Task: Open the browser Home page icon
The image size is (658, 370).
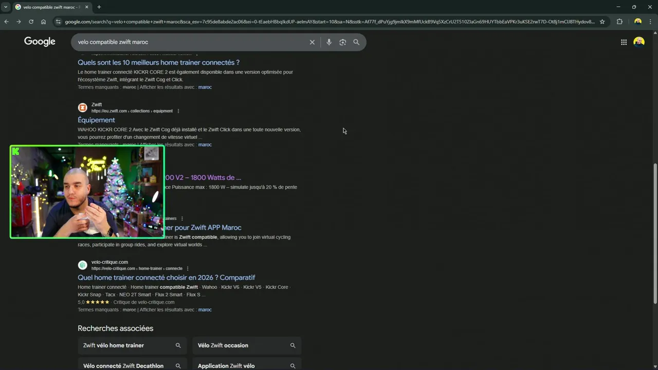Action: click(44, 22)
